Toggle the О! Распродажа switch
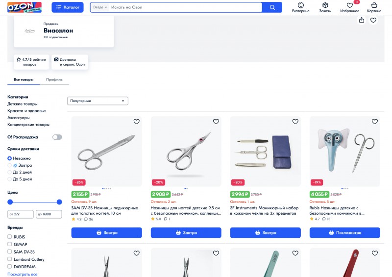This screenshot has width=392, height=277. tap(57, 137)
